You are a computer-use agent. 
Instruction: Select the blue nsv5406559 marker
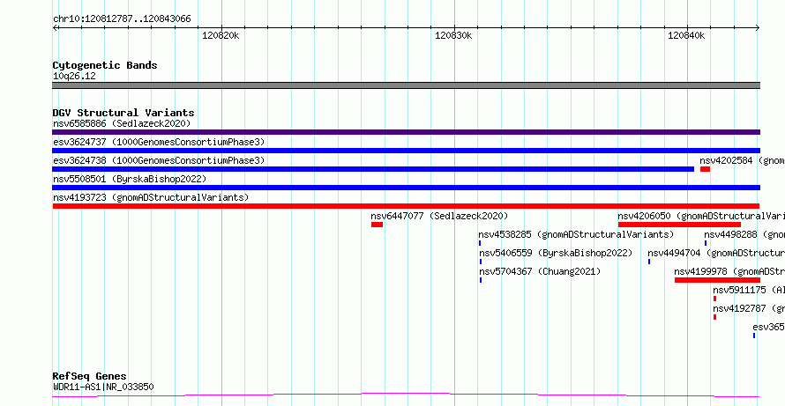(x=481, y=262)
